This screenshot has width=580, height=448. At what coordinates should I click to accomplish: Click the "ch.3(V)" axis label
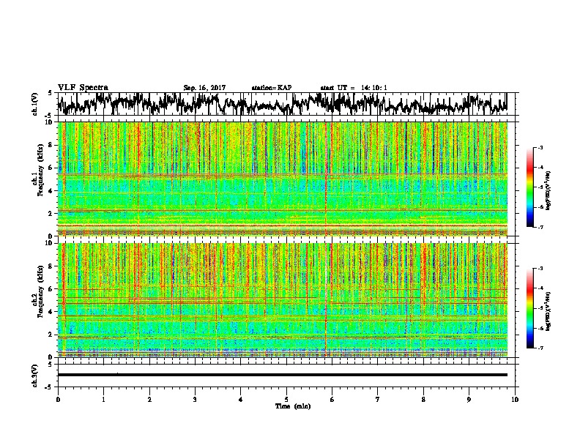[x=34, y=376]
